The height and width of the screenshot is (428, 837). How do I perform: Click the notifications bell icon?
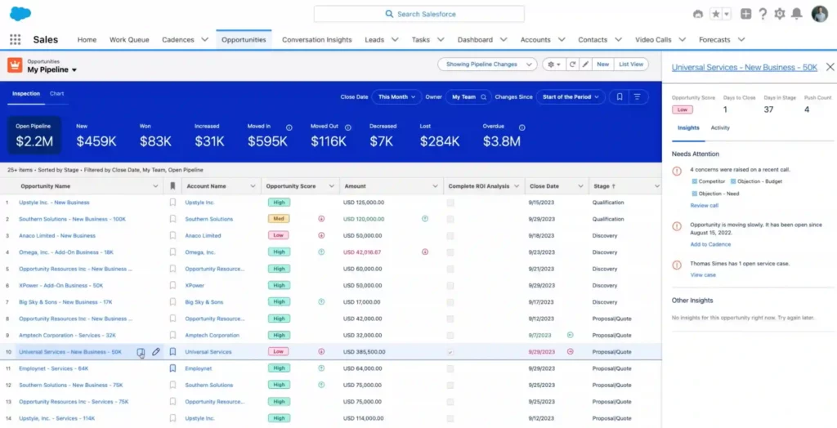796,14
